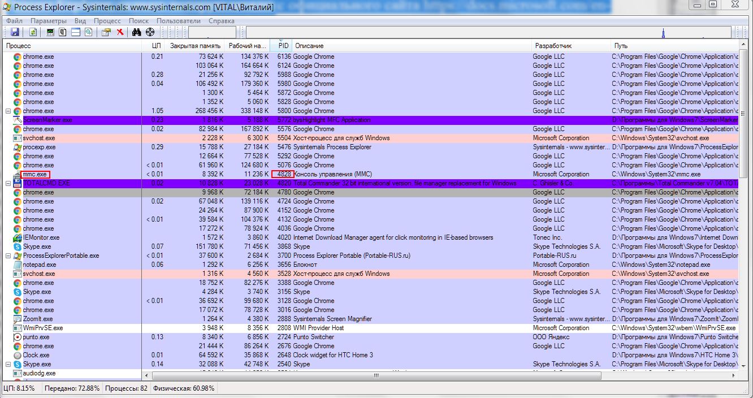The image size is (753, 398).
Task: Click the procexp.exe process icon
Action: tap(18, 147)
